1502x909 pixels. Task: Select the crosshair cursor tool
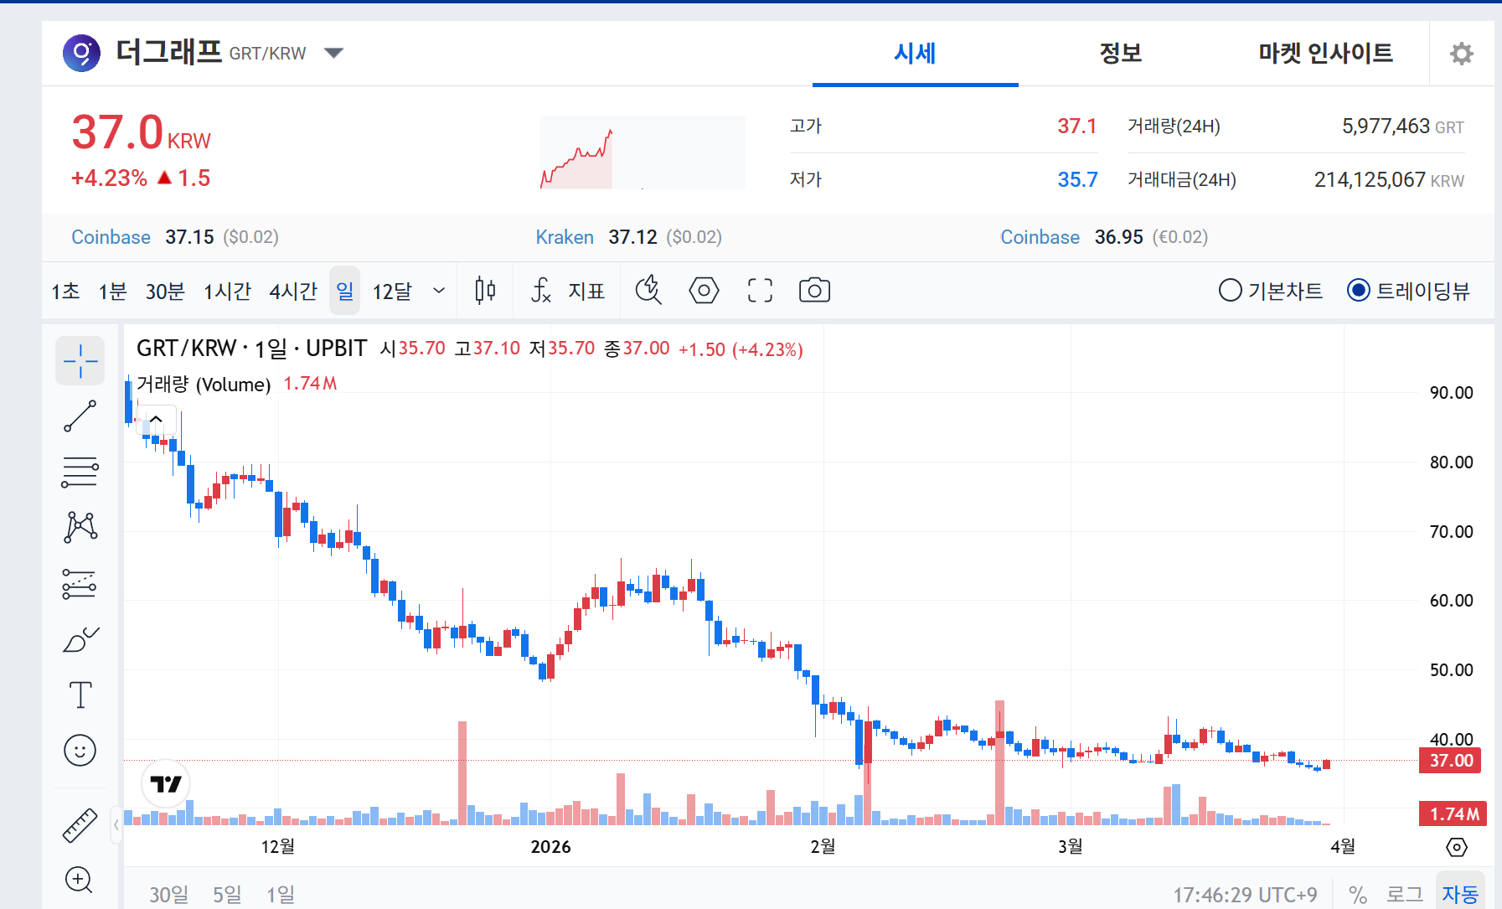pyautogui.click(x=80, y=361)
